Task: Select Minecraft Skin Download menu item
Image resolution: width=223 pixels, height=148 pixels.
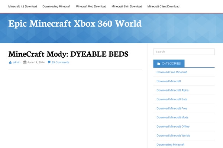Action: (x=127, y=6)
